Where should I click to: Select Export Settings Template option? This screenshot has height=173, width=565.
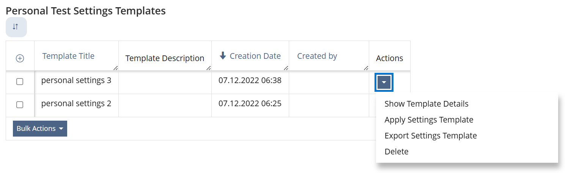(430, 136)
